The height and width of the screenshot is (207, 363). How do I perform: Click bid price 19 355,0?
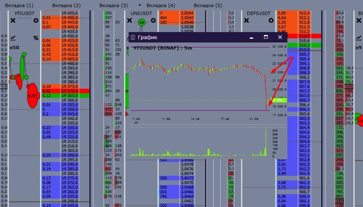coord(70,105)
